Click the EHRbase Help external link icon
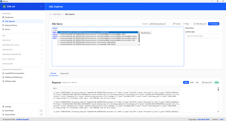This screenshot has width=226, height=121. [3, 81]
